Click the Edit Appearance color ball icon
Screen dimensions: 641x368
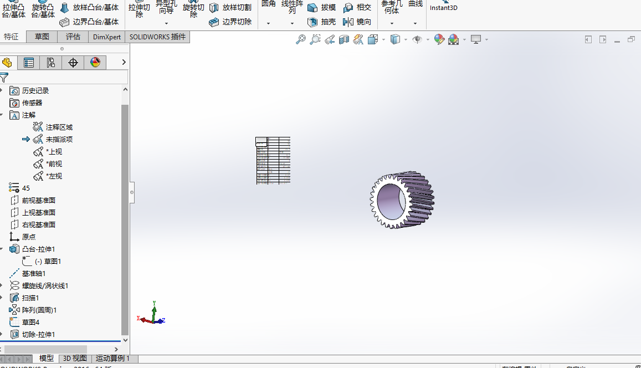[439, 39]
